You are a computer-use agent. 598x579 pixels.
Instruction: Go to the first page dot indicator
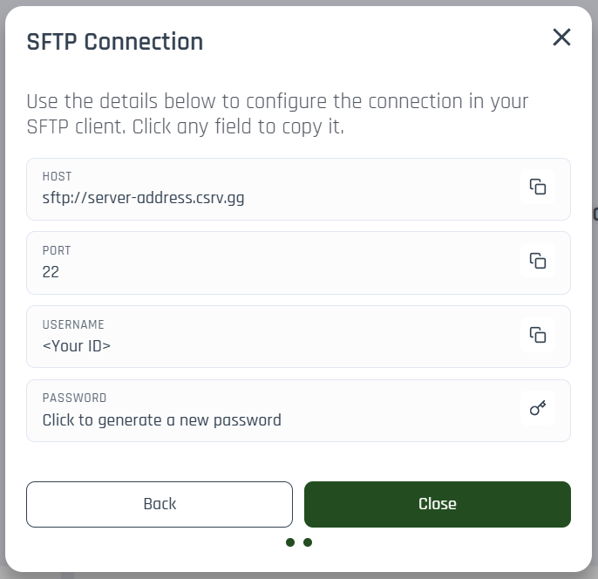pos(290,542)
